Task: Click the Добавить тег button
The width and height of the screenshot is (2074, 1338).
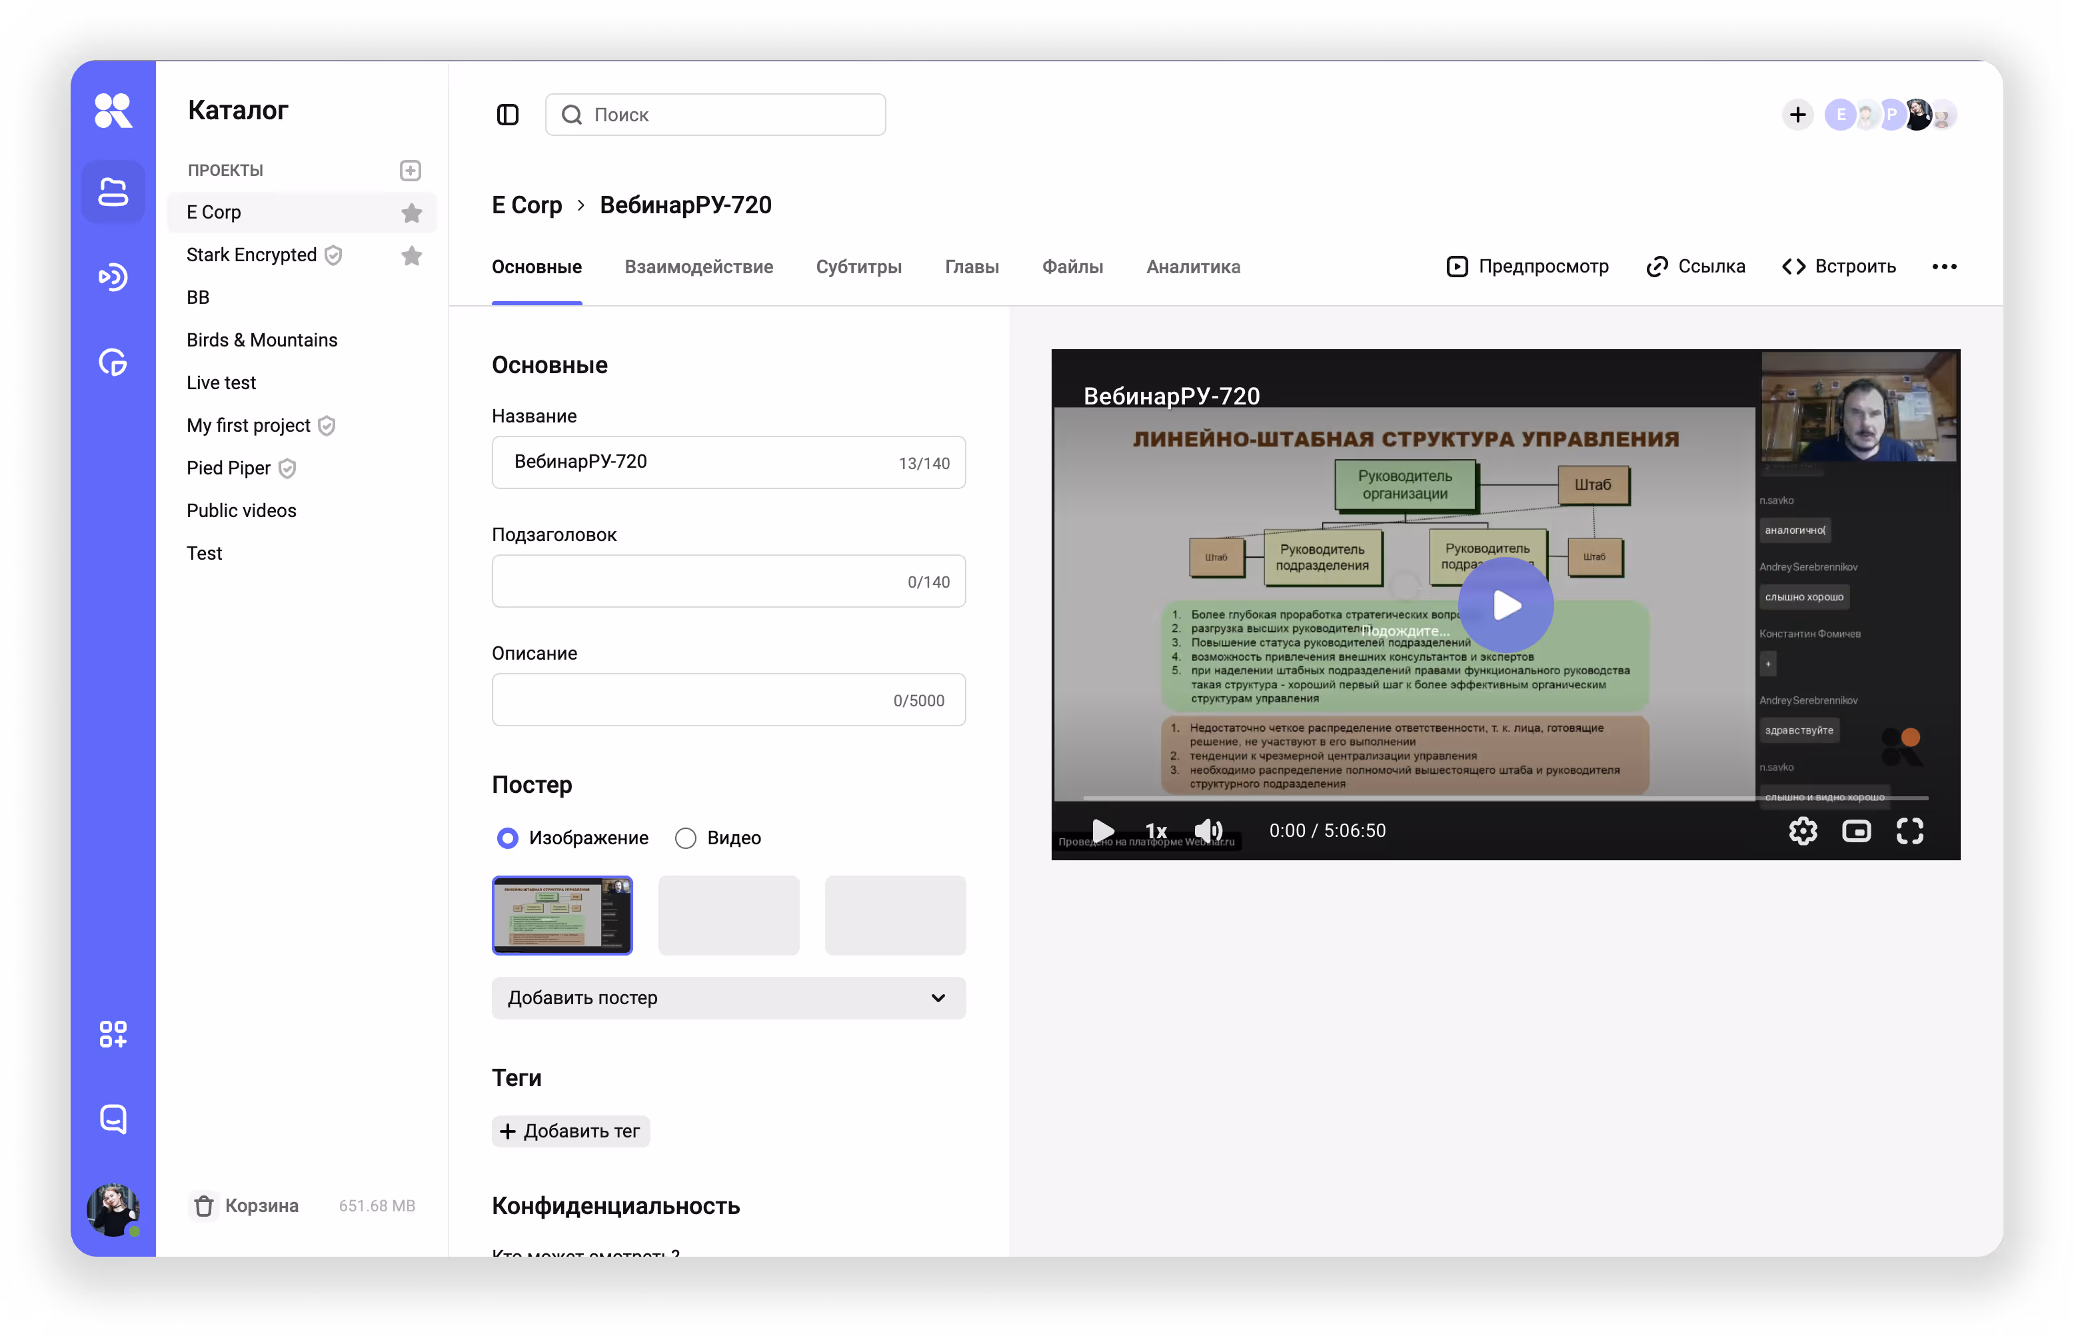Action: click(x=570, y=1130)
